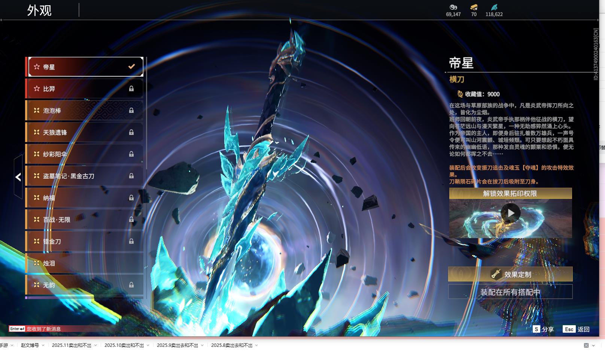Click the lock icon on the 纳福 row
Screen dimensions: 605x351
click(x=131, y=198)
